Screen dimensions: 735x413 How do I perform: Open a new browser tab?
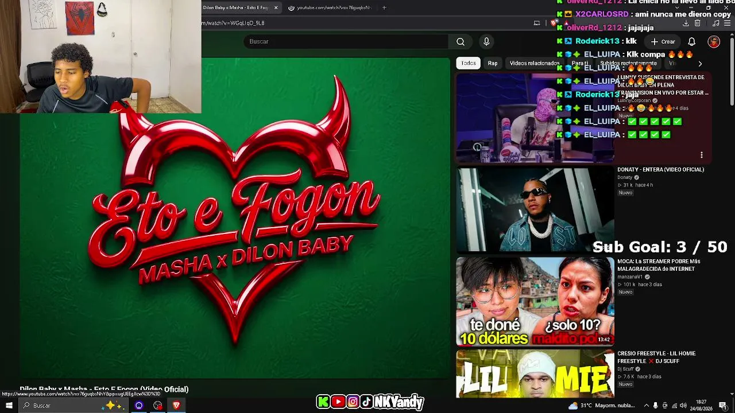point(384,7)
